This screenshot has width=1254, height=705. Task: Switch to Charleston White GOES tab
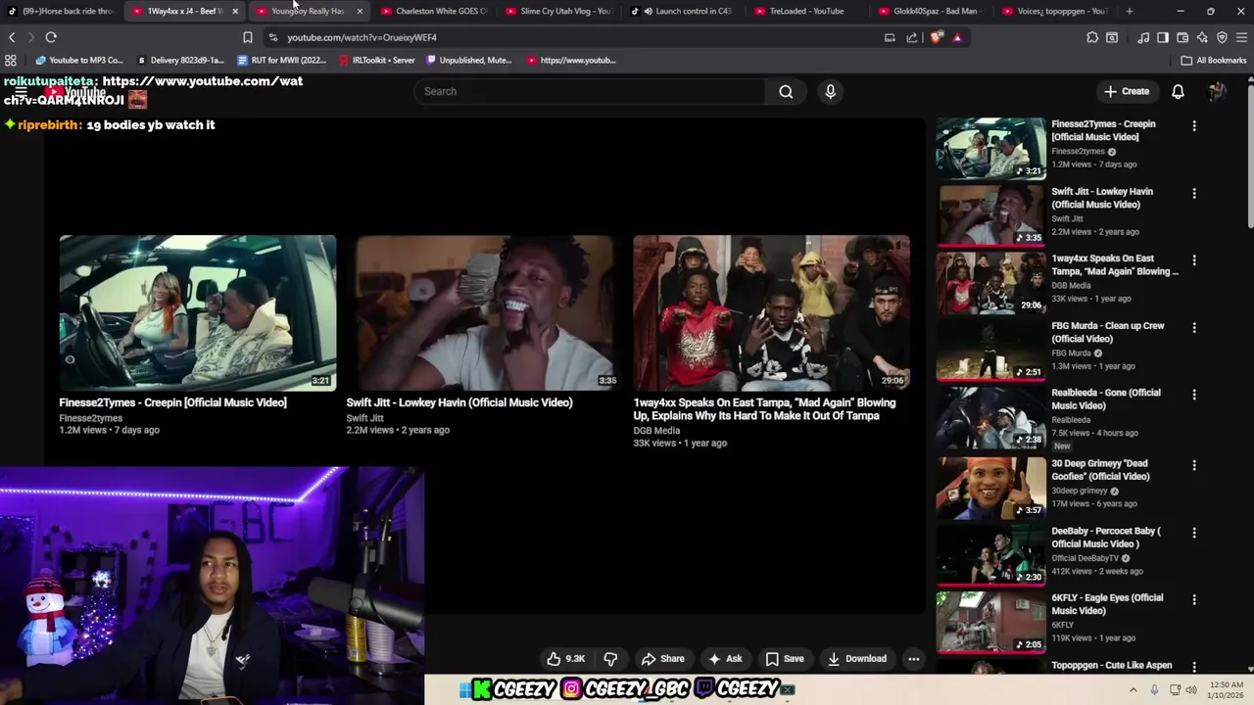pyautogui.click(x=434, y=11)
